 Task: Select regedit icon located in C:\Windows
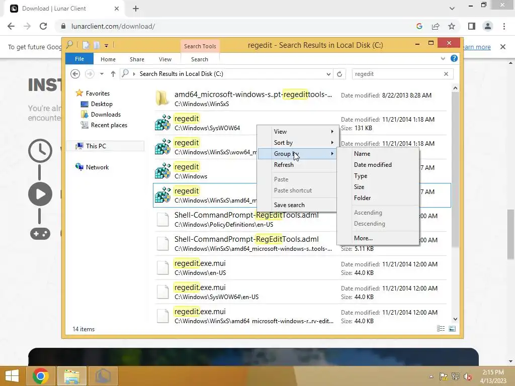pos(163,171)
